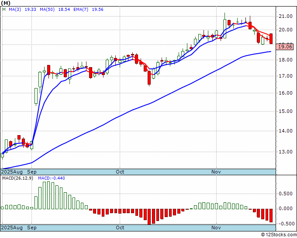
Task: Click the Nov label on price chart axis
Action: pyautogui.click(x=216, y=172)
